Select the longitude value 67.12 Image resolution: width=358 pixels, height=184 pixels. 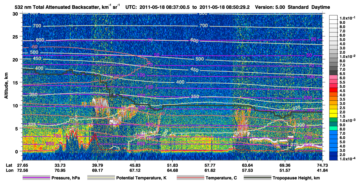pos(135,170)
